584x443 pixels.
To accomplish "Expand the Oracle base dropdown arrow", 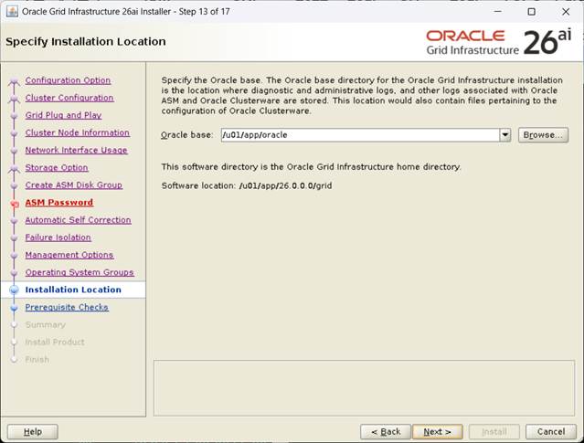I will [505, 135].
